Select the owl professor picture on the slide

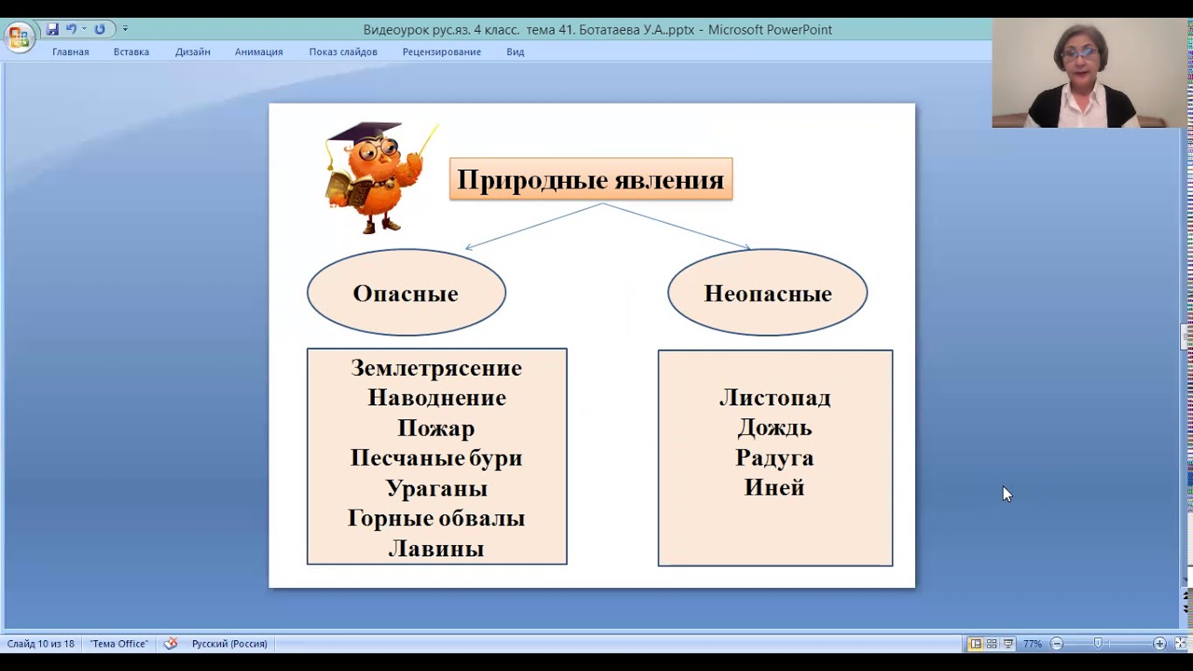click(x=380, y=176)
